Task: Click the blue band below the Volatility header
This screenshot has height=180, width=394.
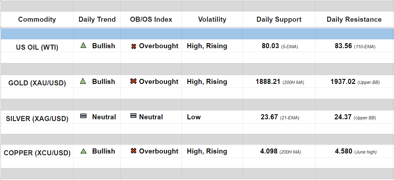Action: (212, 34)
